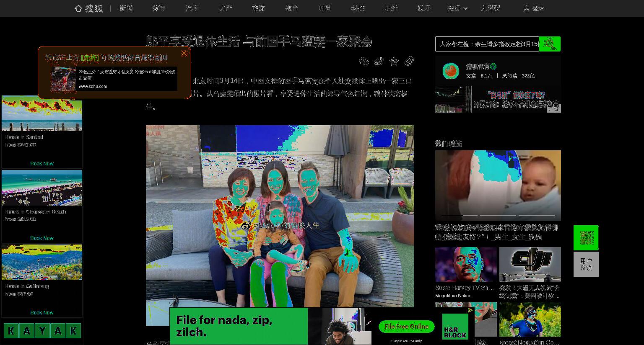Open the 旅游 navigation item
This screenshot has height=345, width=644.
[258, 8]
